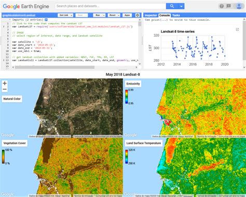246x197 pixels.
Task: Click the Emissivity color legend bar
Action: (x=127, y=97)
